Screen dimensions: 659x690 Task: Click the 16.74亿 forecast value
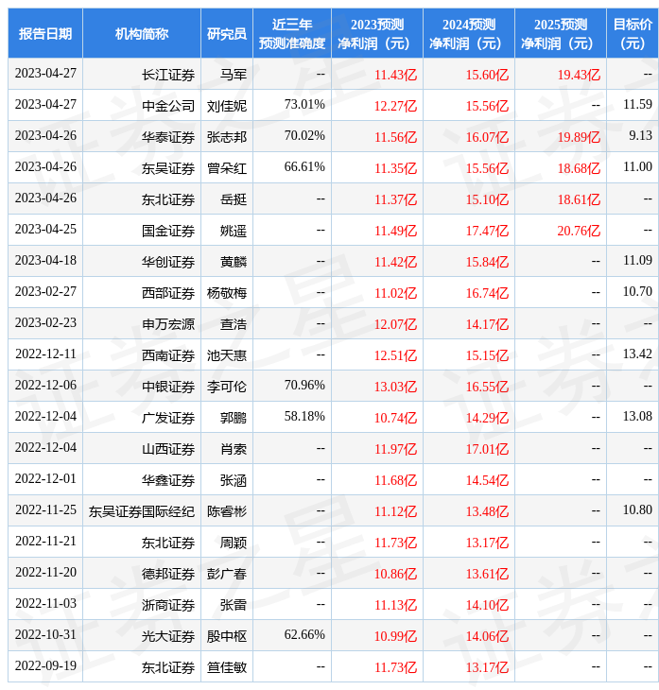pos(487,293)
